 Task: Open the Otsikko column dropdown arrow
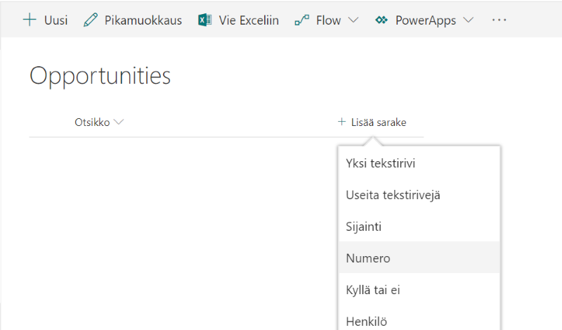coord(119,122)
